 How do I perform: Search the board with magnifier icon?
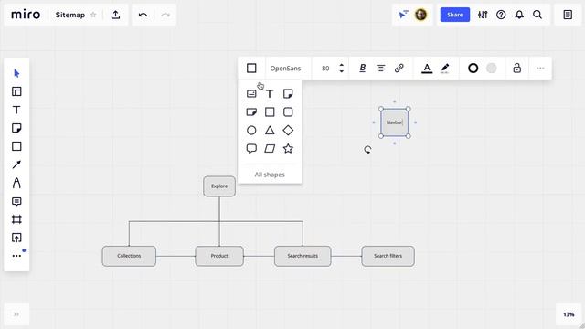[x=537, y=15]
